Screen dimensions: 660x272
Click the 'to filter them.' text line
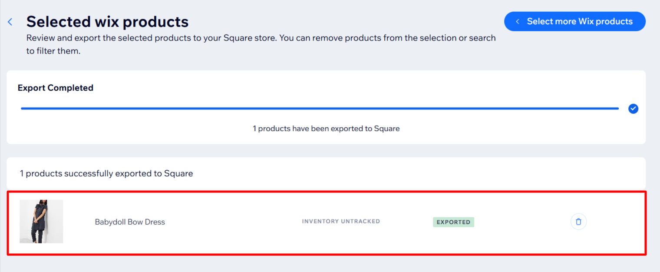click(x=53, y=51)
